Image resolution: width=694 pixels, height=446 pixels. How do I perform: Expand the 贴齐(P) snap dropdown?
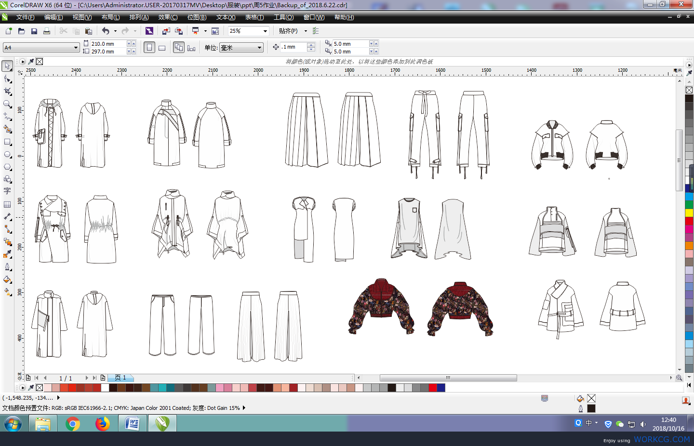point(306,31)
